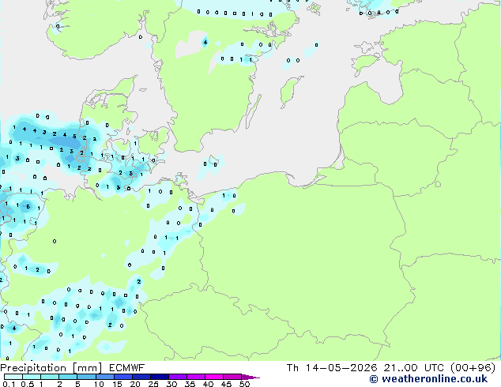Select the 5–10 mm legend color swatch
501x387 pixels.
coord(86,377)
